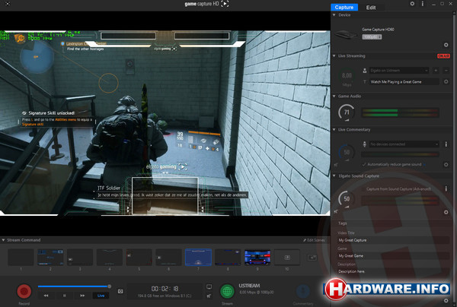
Task: Open Live Commentary settings gear
Action: coord(446,165)
